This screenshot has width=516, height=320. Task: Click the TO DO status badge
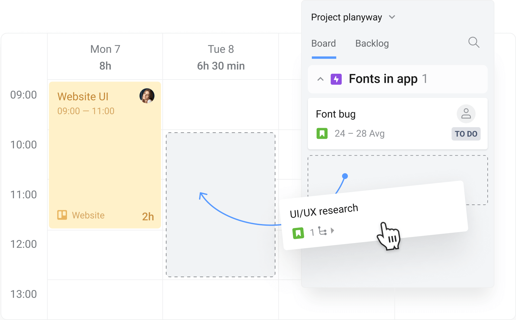tap(466, 134)
